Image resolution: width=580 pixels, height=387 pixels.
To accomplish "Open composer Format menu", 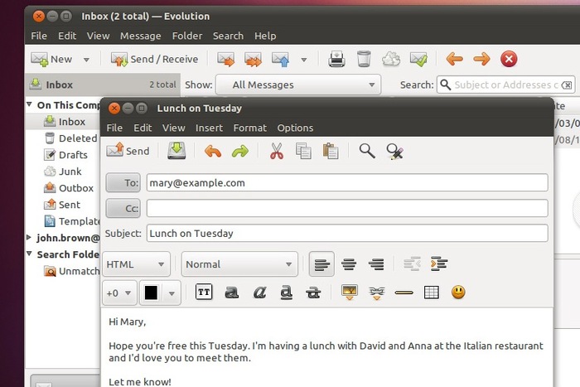I will (x=249, y=128).
